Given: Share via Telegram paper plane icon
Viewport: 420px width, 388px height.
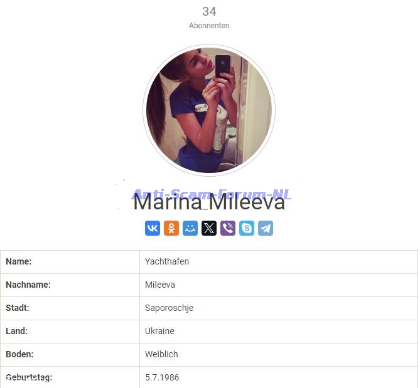Looking at the screenshot, I should 266,228.
